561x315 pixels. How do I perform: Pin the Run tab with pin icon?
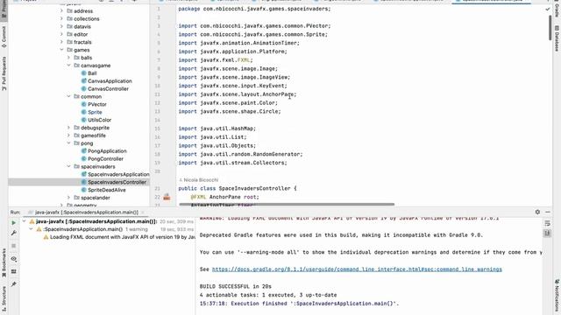click(x=14, y=284)
